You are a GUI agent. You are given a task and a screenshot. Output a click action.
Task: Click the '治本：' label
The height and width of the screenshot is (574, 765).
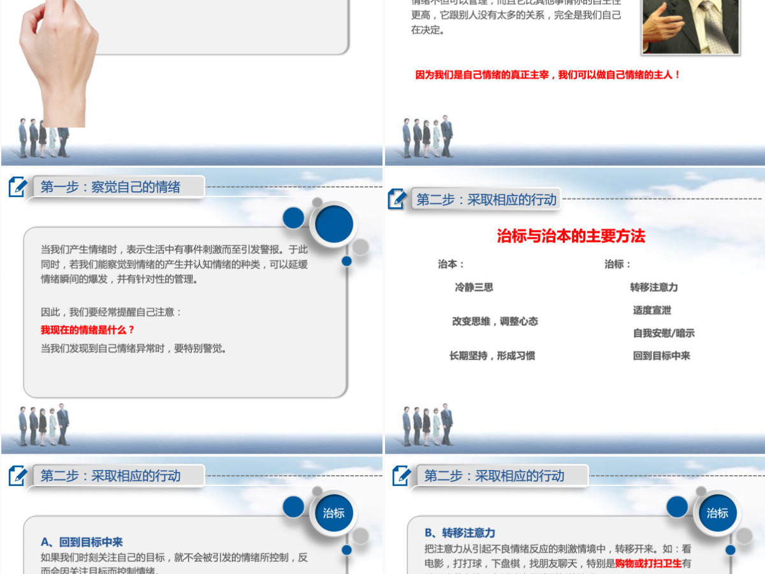coord(451,264)
